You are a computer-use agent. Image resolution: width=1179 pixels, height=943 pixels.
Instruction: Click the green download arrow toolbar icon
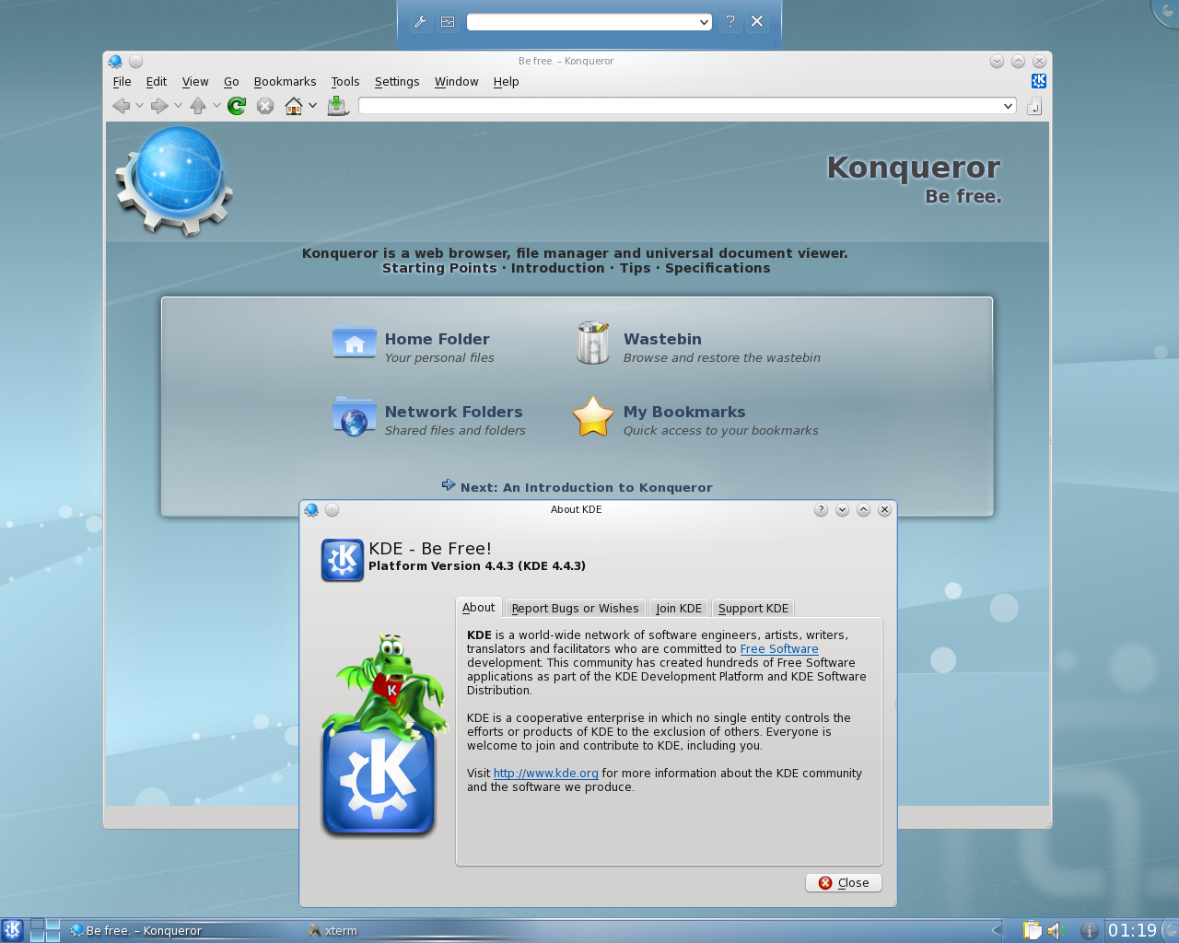[337, 106]
